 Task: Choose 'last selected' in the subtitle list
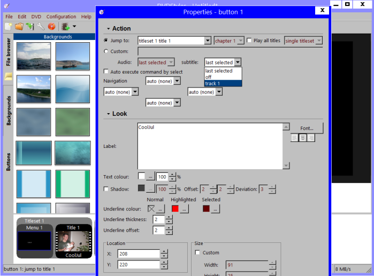click(223, 71)
